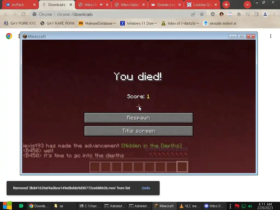Screen dimensions: 280x210
Task: Click the Chrome logo on the Downloads page
Action: point(9,36)
